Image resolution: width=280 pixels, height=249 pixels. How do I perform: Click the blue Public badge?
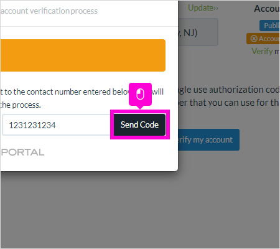tap(269, 26)
